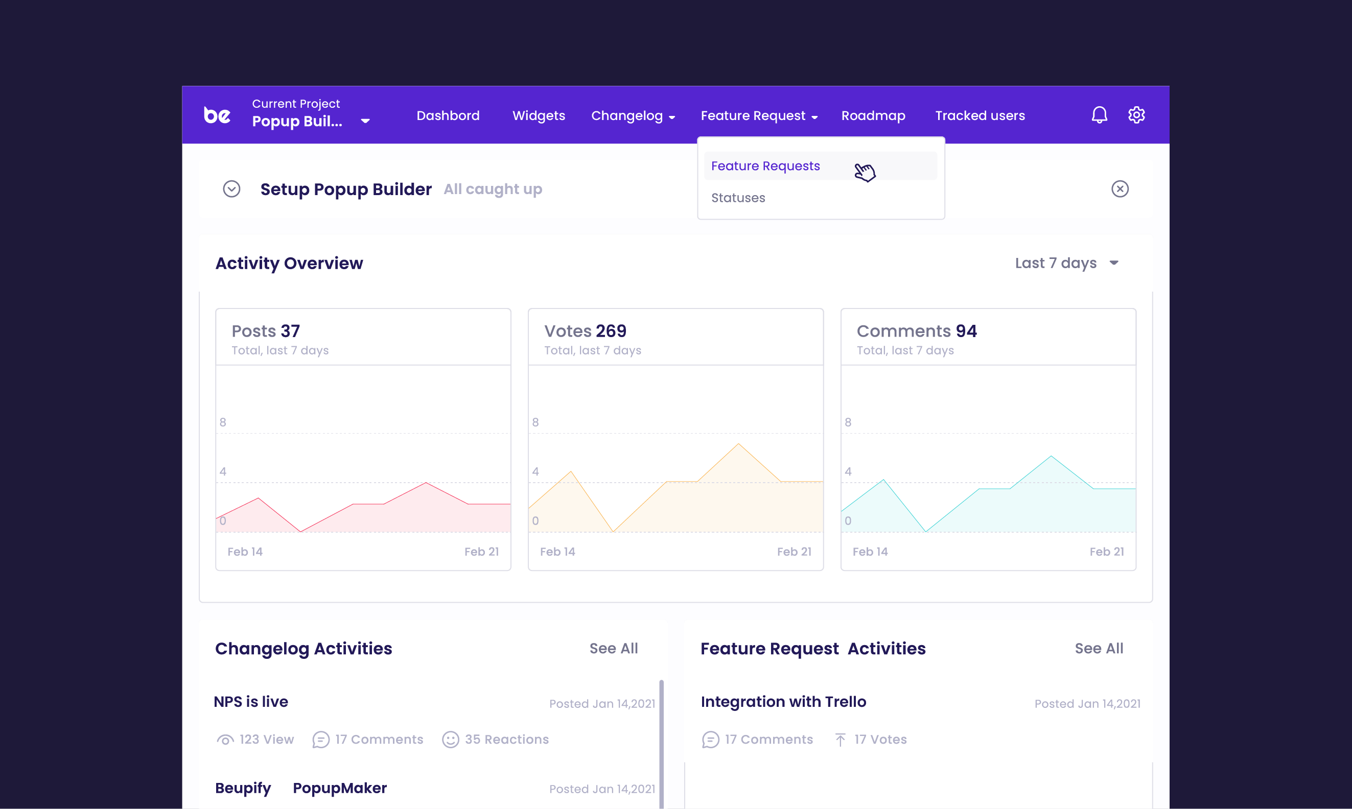
Task: Click the notification bell icon
Action: click(1099, 115)
